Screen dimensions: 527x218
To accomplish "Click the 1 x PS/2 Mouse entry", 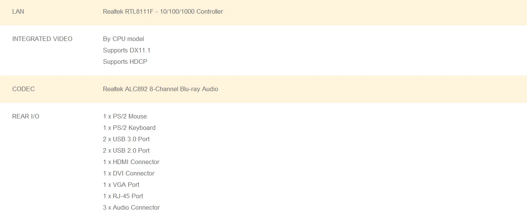I will [x=125, y=116].
